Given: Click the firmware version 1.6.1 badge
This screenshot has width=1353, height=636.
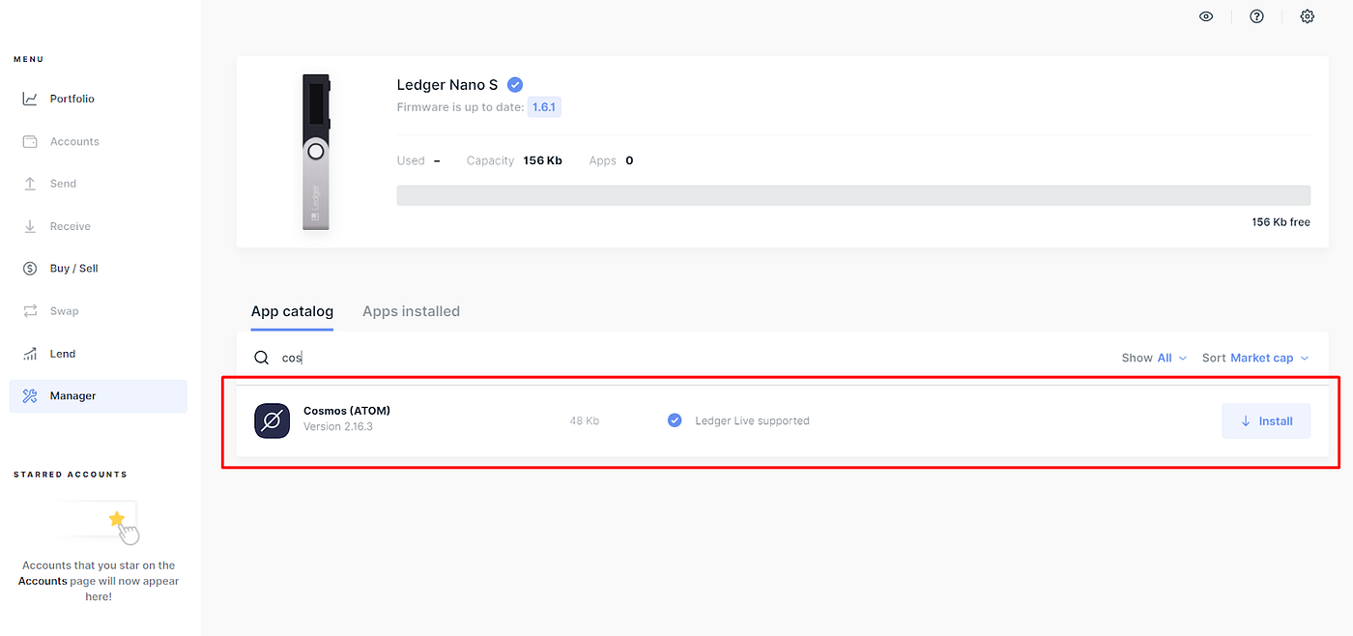Looking at the screenshot, I should click(544, 107).
